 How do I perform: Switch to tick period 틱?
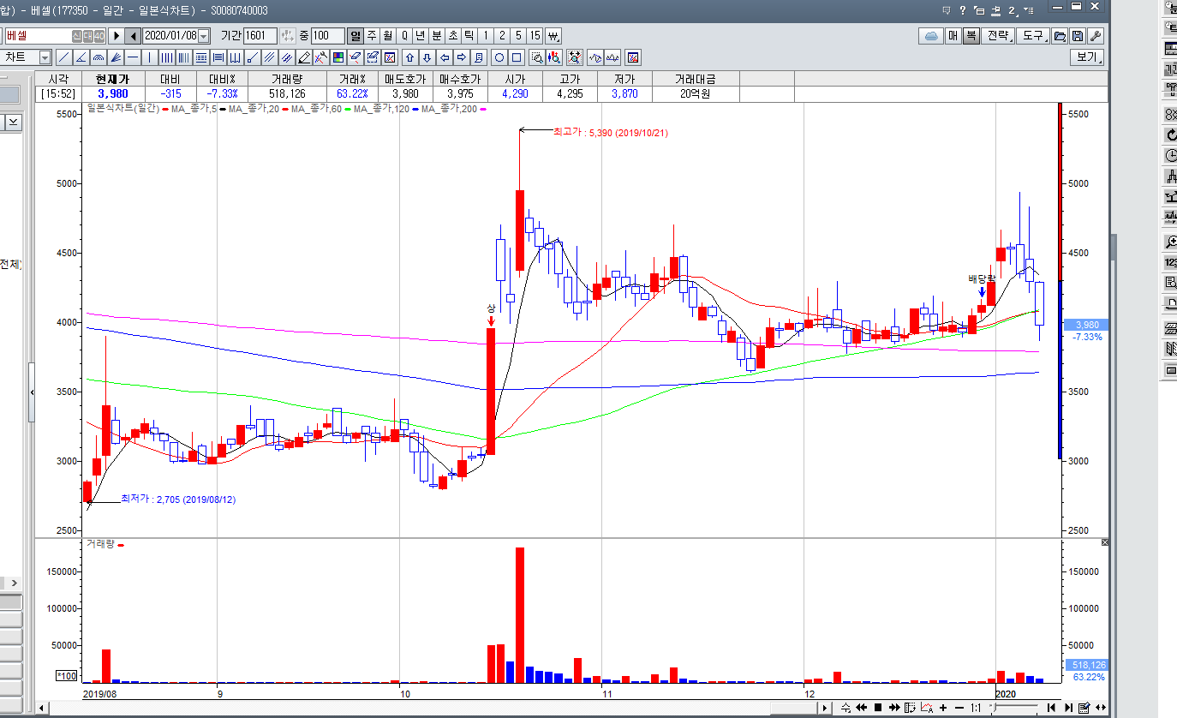[x=469, y=36]
